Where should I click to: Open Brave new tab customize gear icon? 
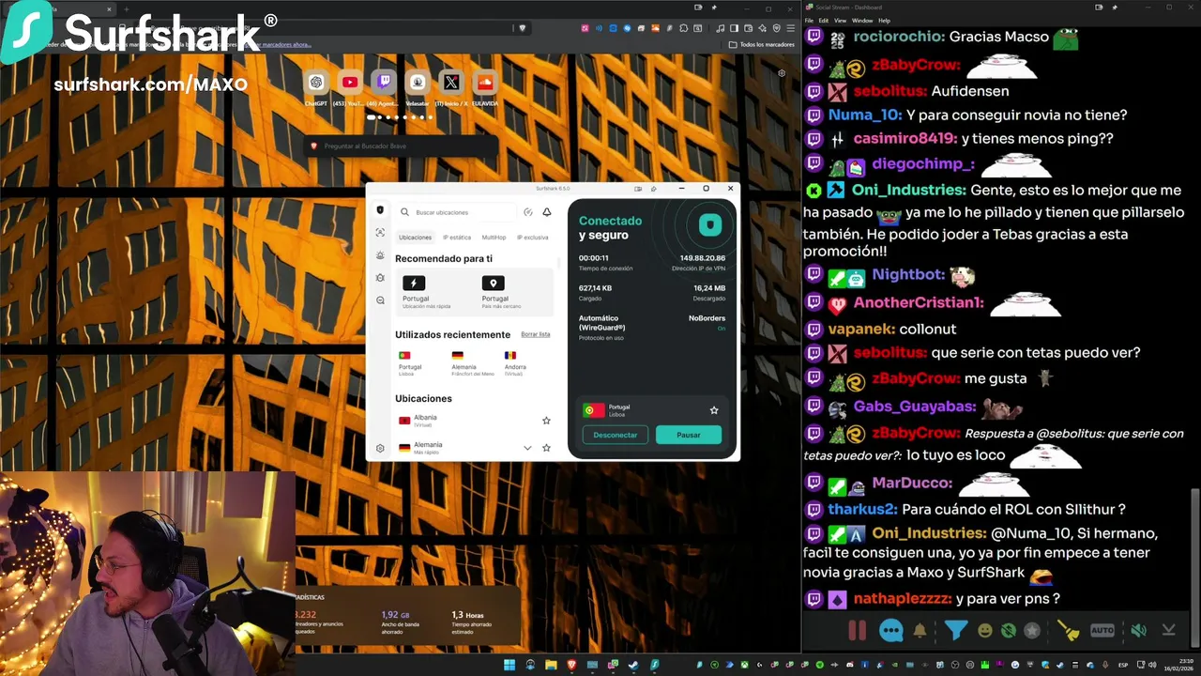(x=782, y=73)
